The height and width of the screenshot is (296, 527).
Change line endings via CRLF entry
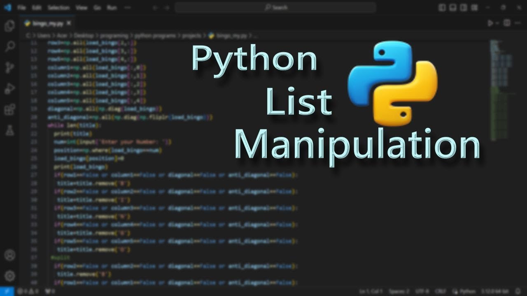pos(441,291)
